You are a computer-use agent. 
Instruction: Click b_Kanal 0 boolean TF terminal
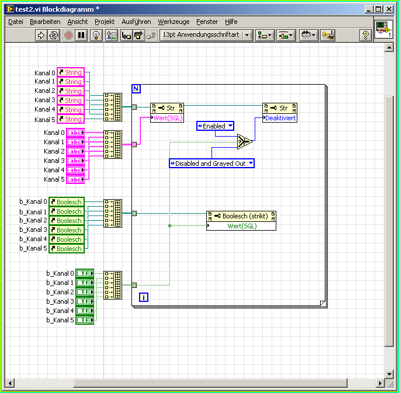(85, 273)
